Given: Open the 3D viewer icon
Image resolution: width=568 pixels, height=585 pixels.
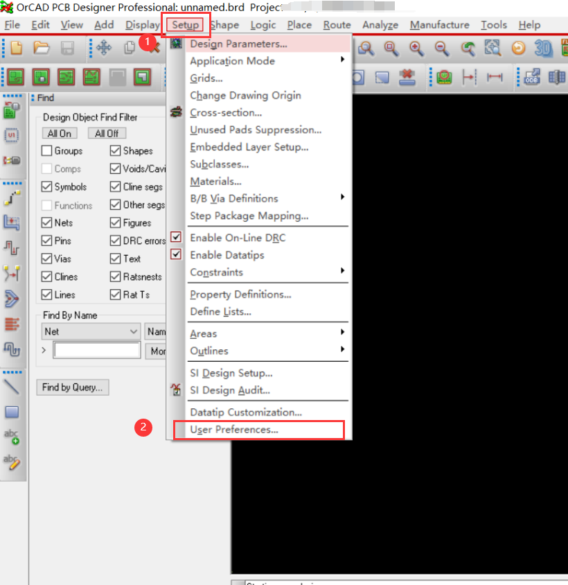Looking at the screenshot, I should 543,49.
